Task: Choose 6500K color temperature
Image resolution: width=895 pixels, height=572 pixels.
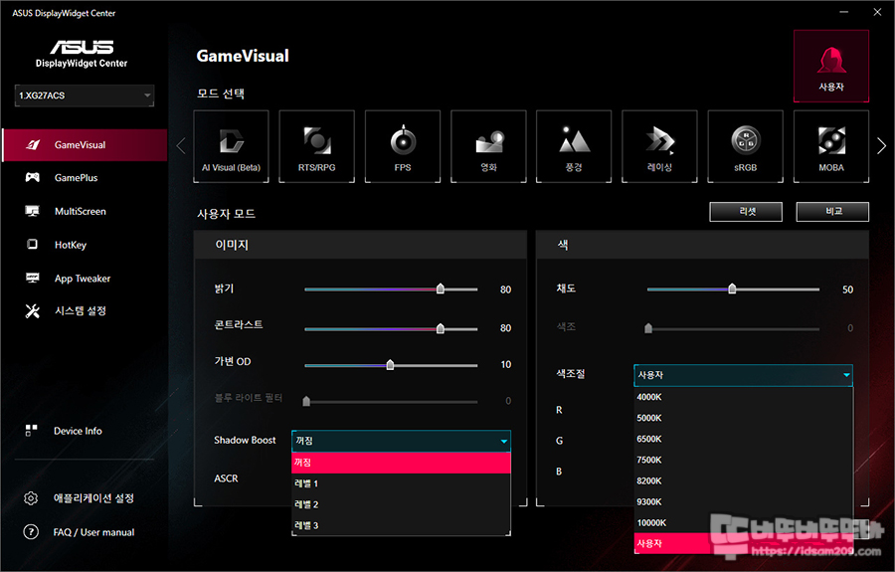Action: 743,439
